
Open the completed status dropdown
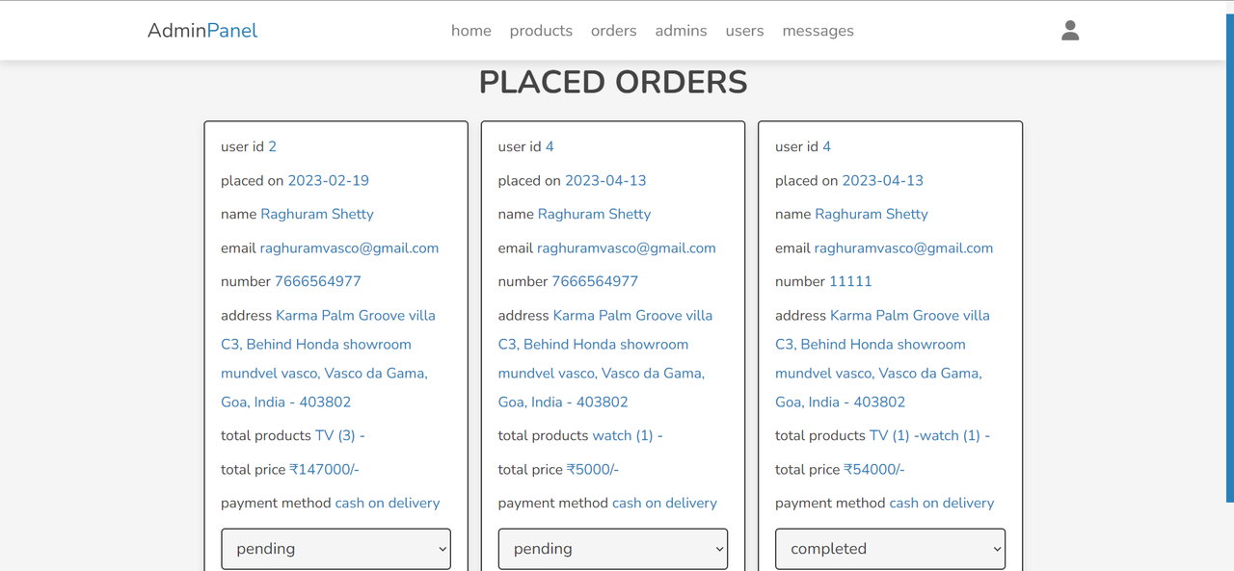click(891, 549)
